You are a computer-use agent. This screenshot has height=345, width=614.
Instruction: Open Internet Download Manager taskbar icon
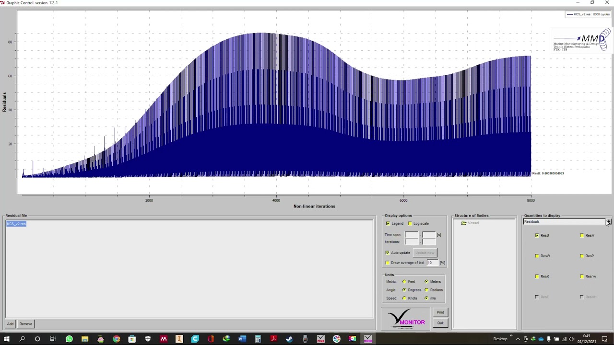pos(226,339)
